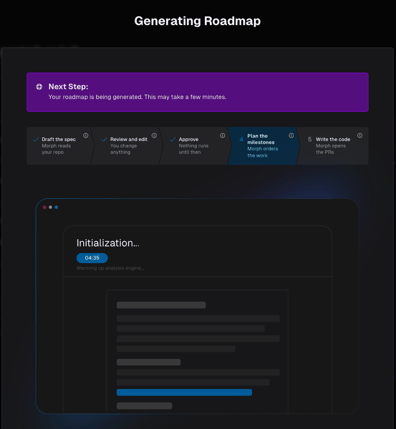Click the 04:35 timer badge

[x=92, y=258]
